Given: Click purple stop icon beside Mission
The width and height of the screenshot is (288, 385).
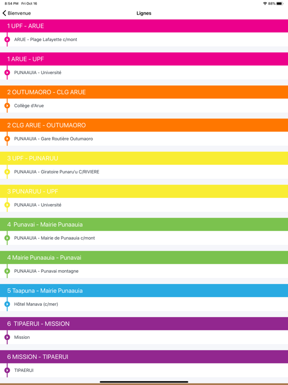Looking at the screenshot, I should coord(7,337).
